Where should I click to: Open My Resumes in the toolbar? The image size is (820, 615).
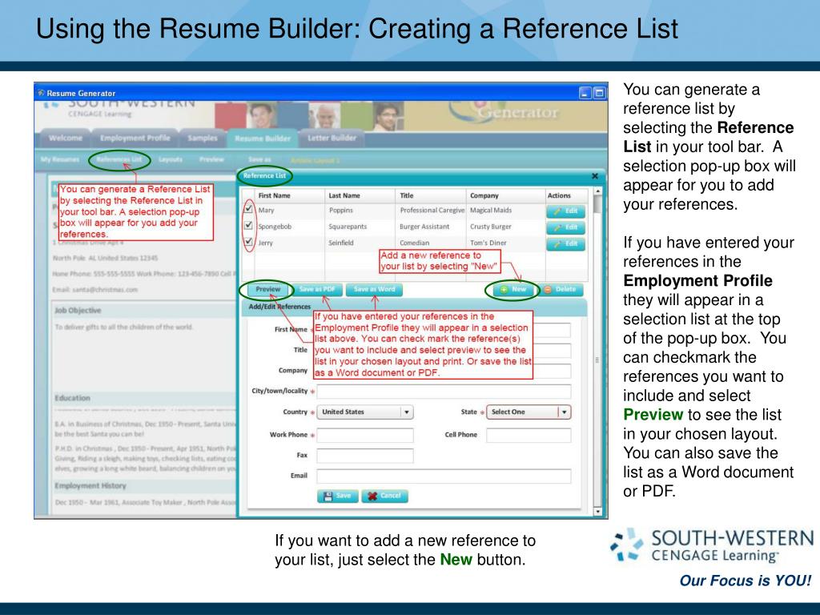[x=59, y=159]
